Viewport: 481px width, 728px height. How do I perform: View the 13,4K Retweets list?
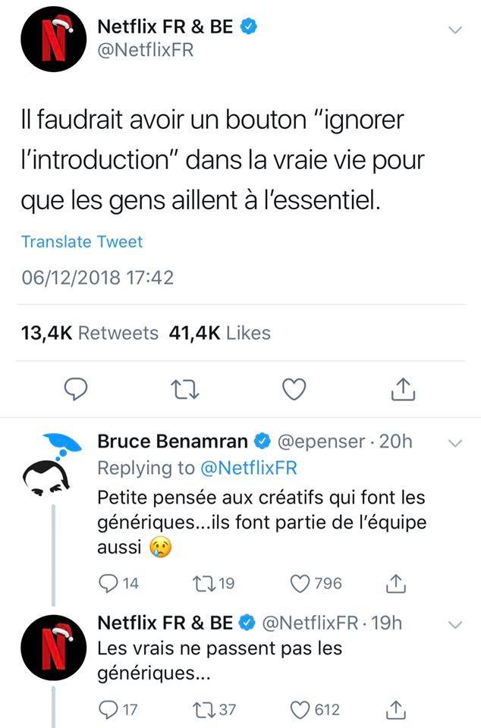89,333
